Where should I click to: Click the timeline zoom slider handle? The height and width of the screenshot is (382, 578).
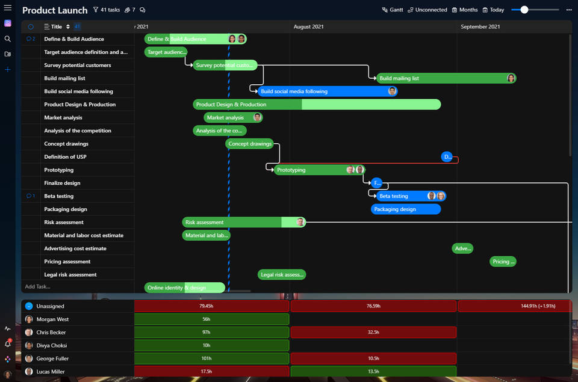524,10
